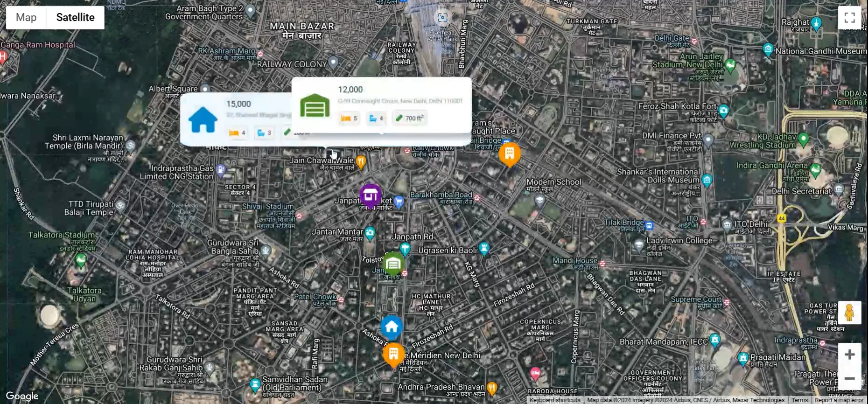
Task: Click the Jain Chawal Wale restaurant pin
Action: pyautogui.click(x=361, y=161)
